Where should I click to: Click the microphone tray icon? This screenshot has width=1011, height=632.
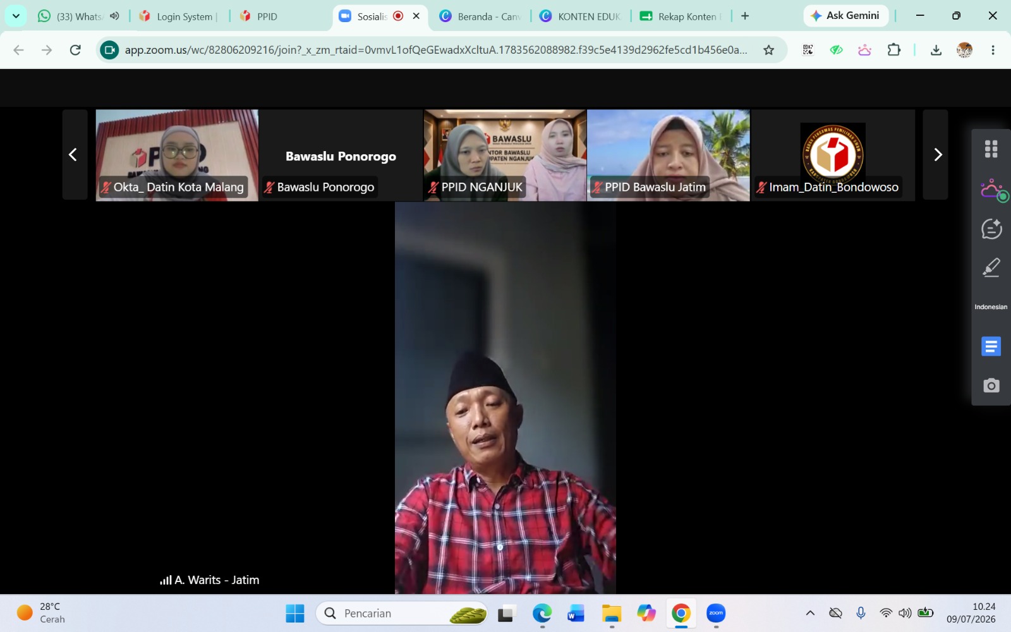click(x=861, y=613)
